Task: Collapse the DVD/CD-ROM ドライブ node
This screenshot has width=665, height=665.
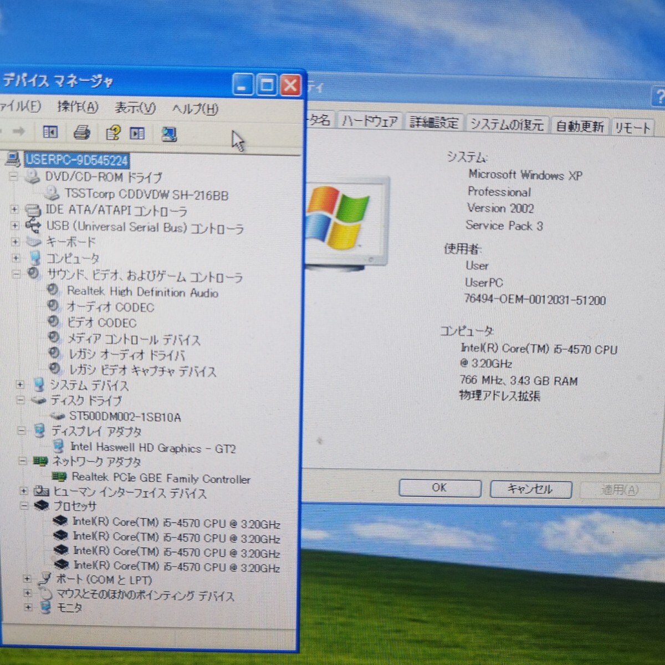Action: [x=14, y=177]
